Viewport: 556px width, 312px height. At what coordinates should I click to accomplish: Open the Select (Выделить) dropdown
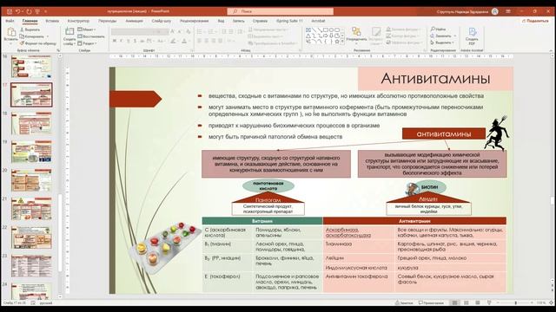click(x=442, y=42)
